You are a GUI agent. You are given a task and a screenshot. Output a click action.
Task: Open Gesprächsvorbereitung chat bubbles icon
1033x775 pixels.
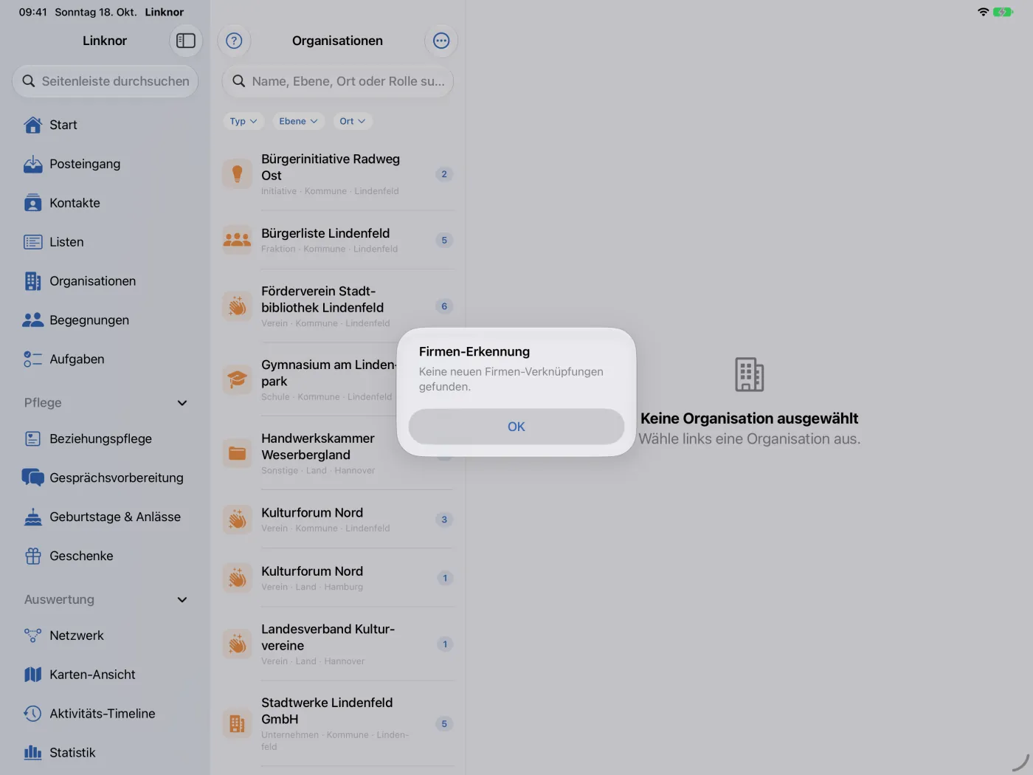coord(33,478)
